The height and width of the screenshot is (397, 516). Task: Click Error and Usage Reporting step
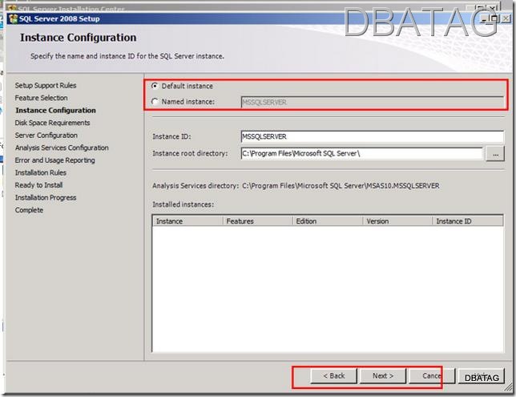[54, 160]
